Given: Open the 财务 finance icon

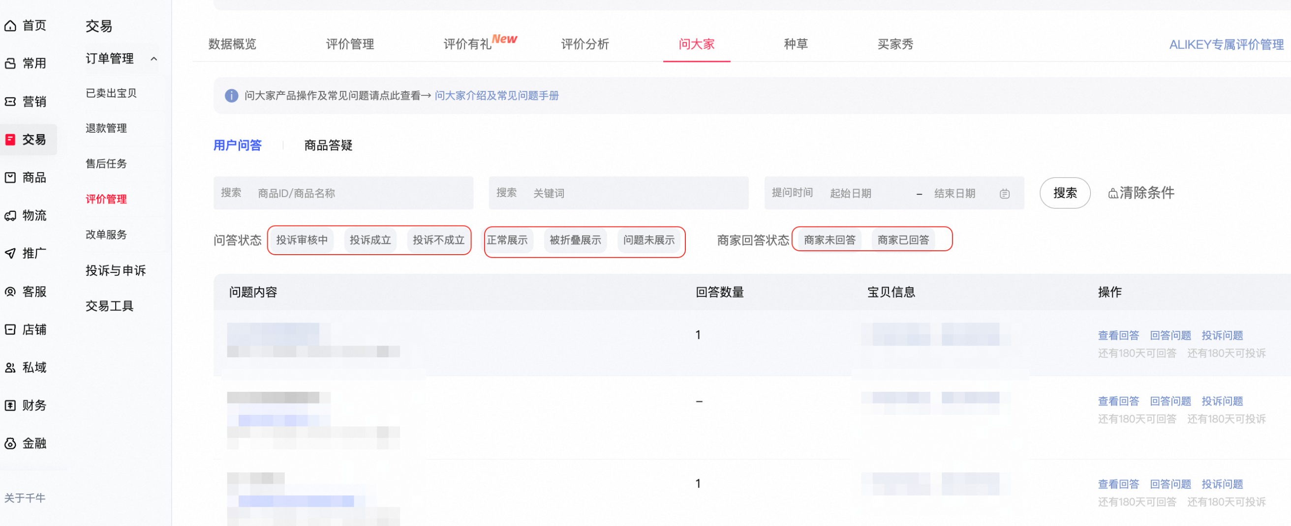Looking at the screenshot, I should (10, 405).
